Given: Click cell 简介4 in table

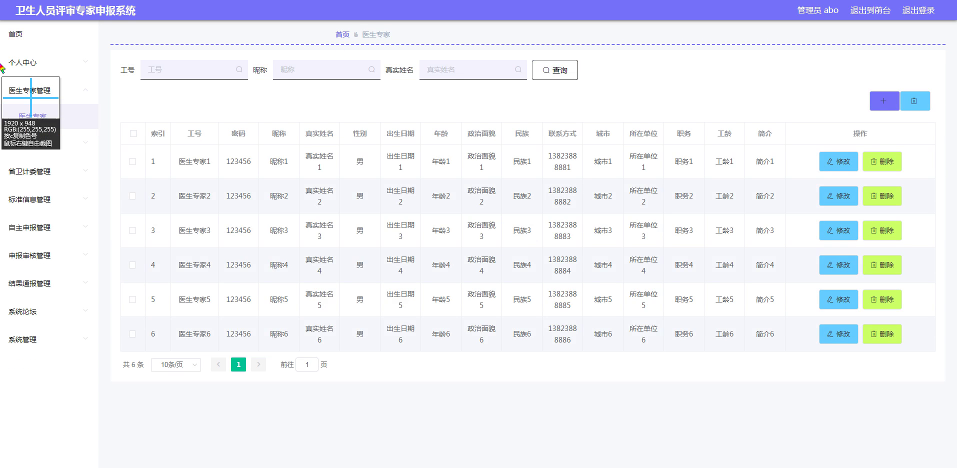Looking at the screenshot, I should tap(765, 265).
